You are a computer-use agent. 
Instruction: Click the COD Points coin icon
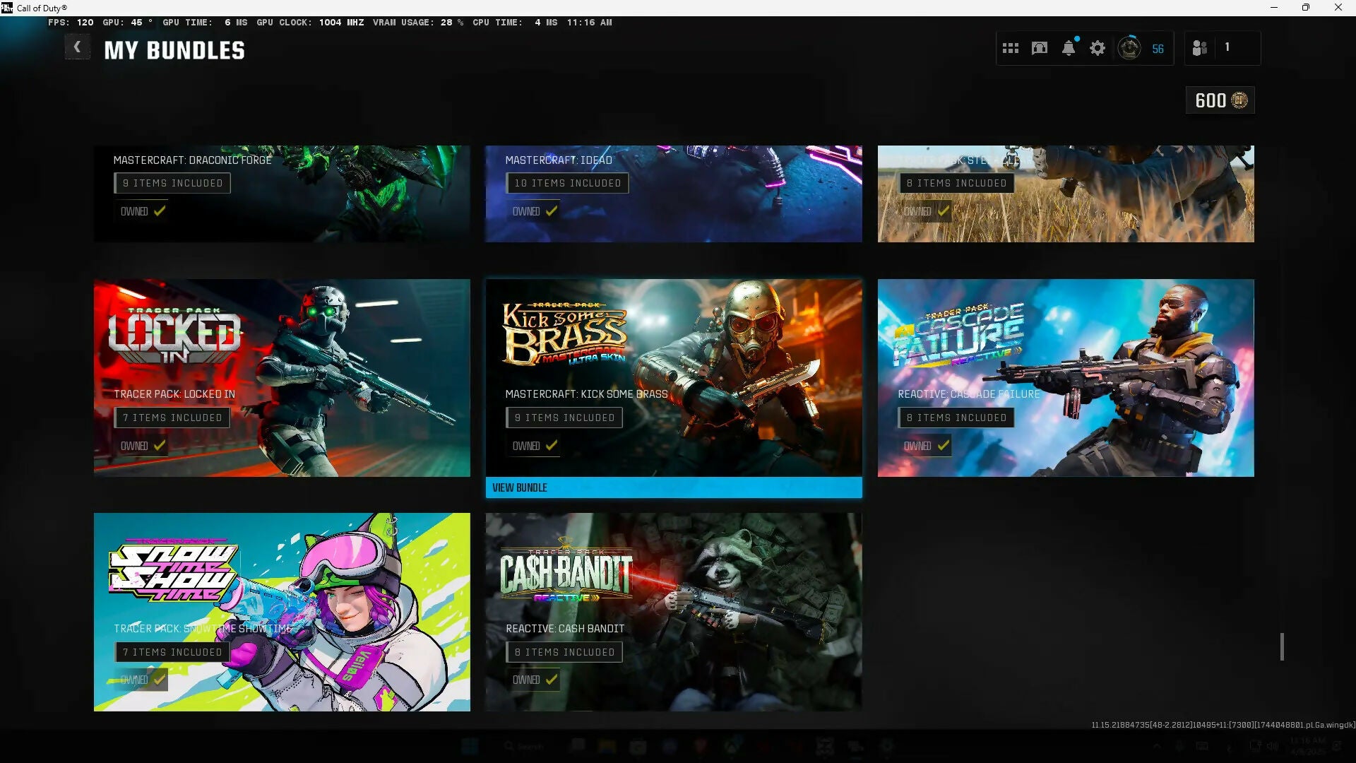[1239, 100]
